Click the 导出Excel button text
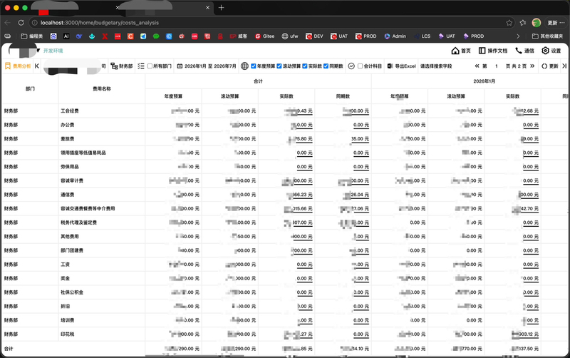 click(x=405, y=66)
